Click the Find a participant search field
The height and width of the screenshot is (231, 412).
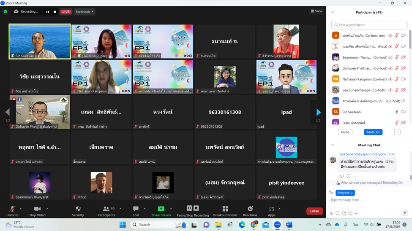369,25
